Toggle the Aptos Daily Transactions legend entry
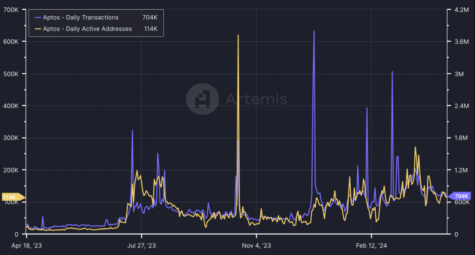Screen dimensions: 475x255 click(81, 18)
